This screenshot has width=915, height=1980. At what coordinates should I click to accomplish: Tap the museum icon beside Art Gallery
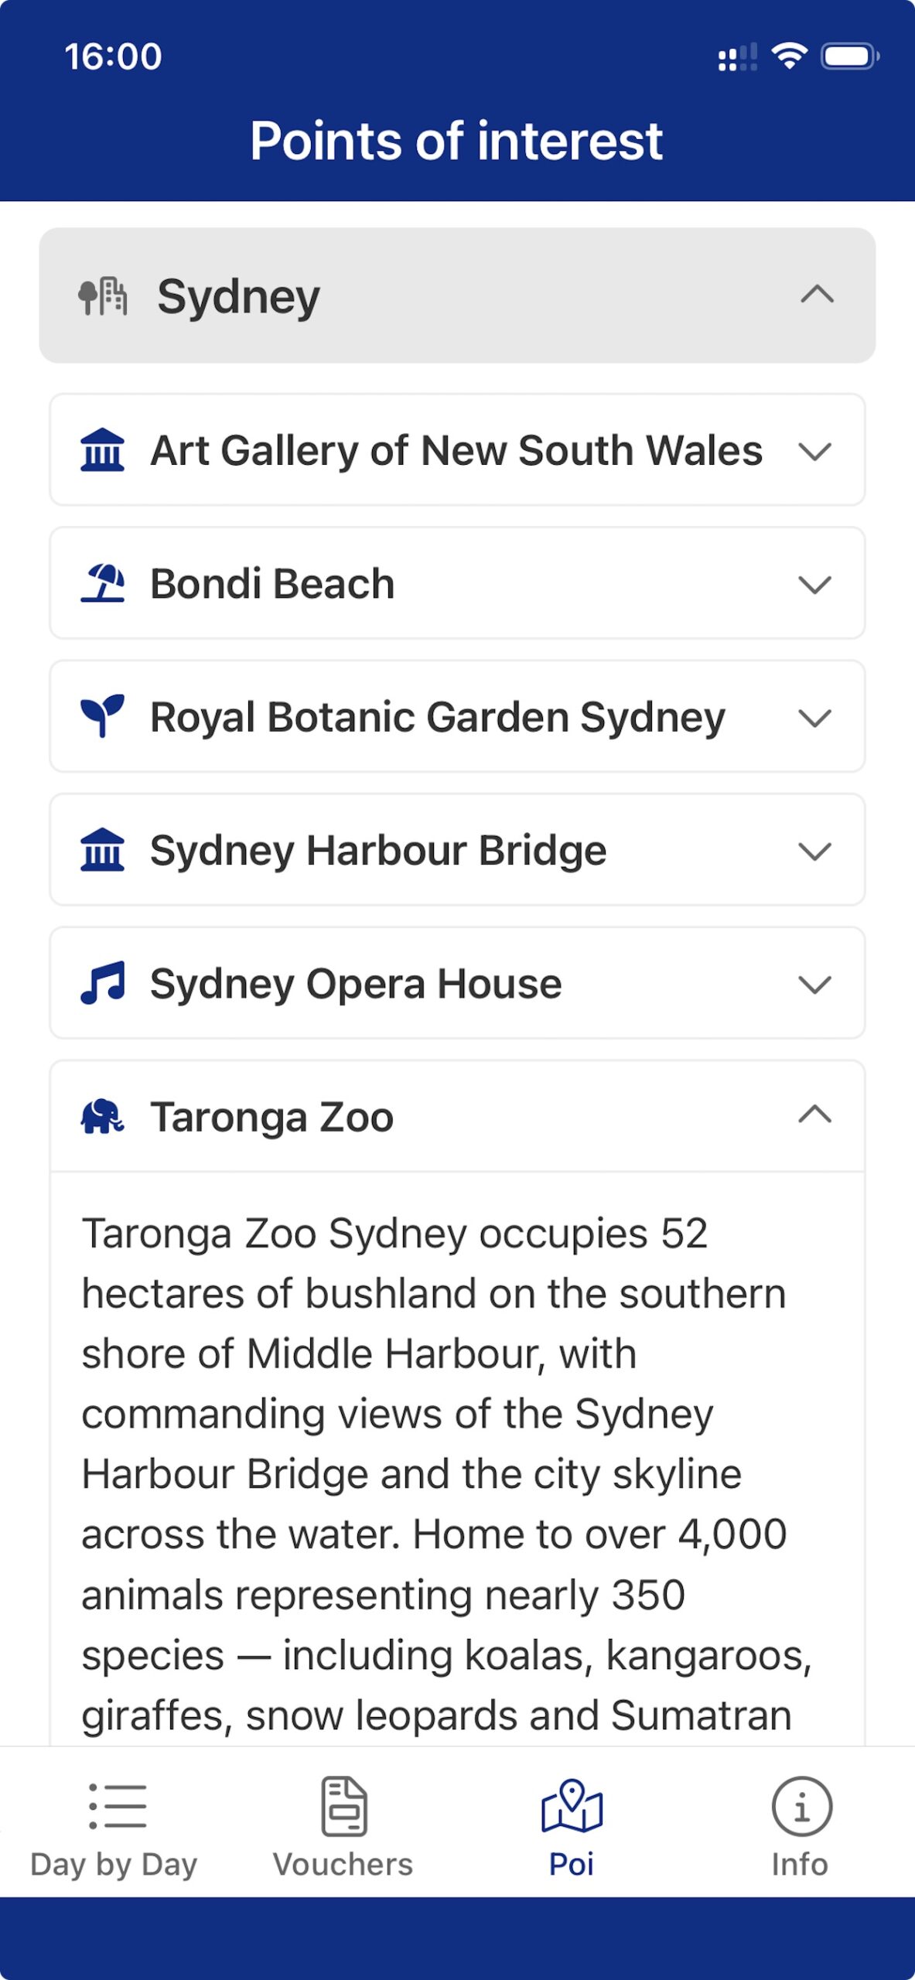102,450
